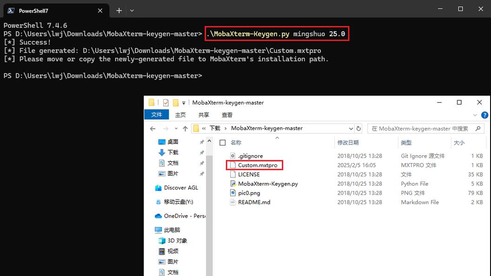Open pinned 下载 in quick access
The height and width of the screenshot is (276, 491).
tap(173, 152)
